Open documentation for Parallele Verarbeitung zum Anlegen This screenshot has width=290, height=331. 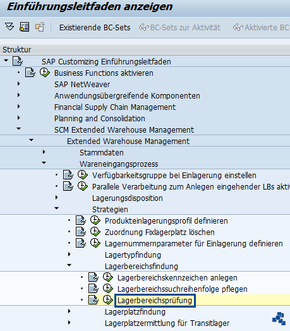pos(68,186)
